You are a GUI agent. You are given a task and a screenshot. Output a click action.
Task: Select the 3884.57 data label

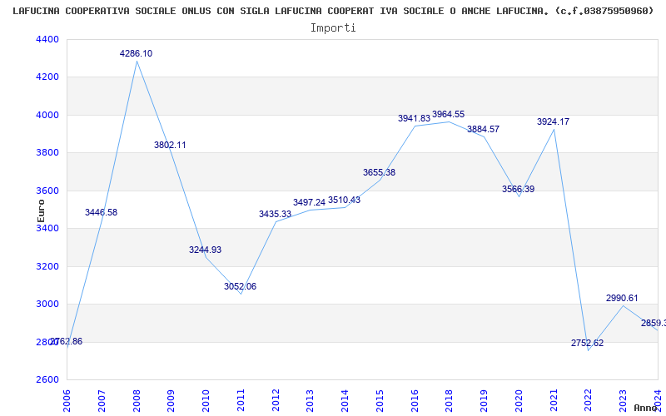[484, 130]
